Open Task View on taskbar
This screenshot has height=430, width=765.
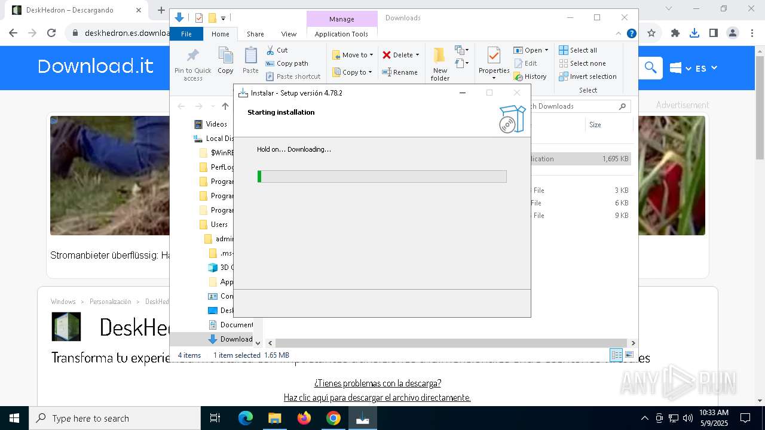(216, 418)
